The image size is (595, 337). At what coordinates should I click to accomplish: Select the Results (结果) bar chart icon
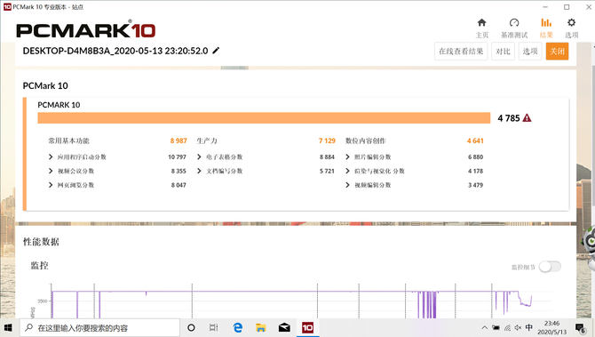(x=546, y=23)
